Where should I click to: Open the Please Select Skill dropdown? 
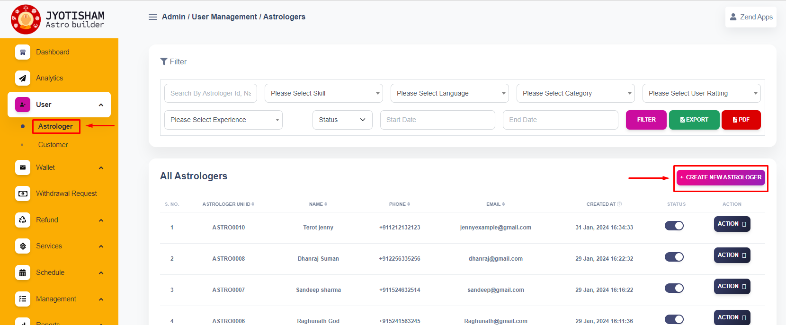coord(323,93)
